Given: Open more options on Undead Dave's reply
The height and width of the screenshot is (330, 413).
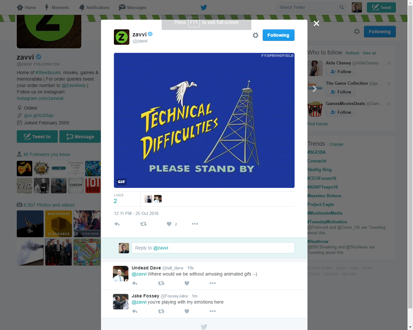Looking at the screenshot, I should (213, 283).
